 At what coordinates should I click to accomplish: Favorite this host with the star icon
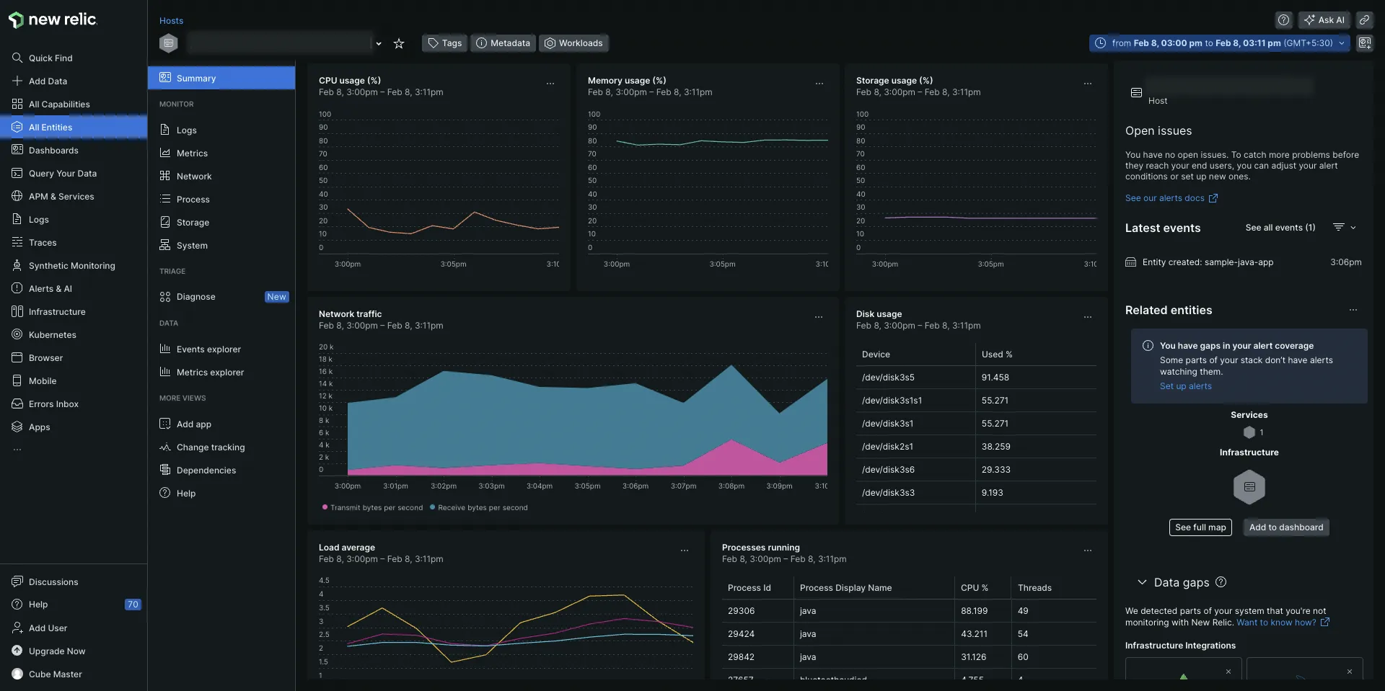(398, 43)
